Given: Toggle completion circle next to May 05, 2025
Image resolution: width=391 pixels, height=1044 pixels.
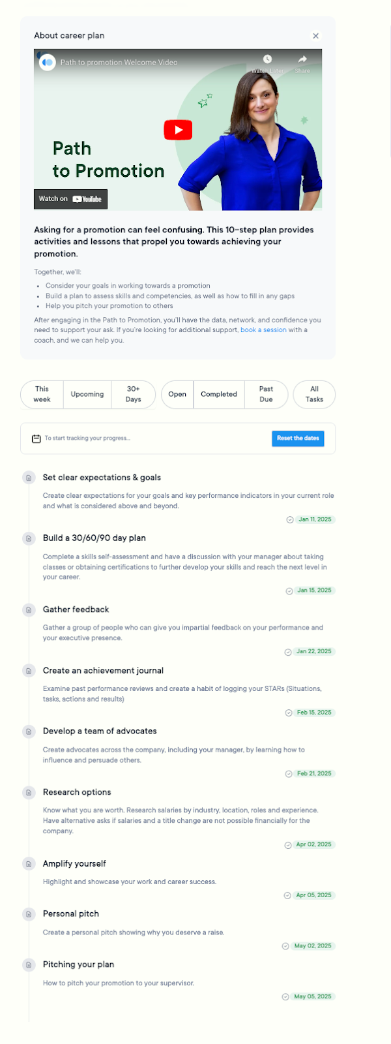Looking at the screenshot, I should click(285, 997).
